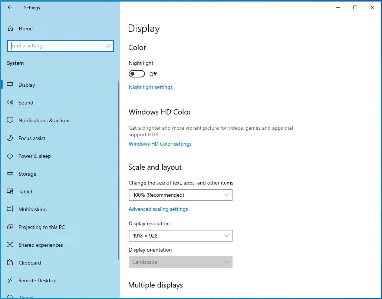382x299 pixels.
Task: Click the search magnifier icon
Action: tap(108, 46)
